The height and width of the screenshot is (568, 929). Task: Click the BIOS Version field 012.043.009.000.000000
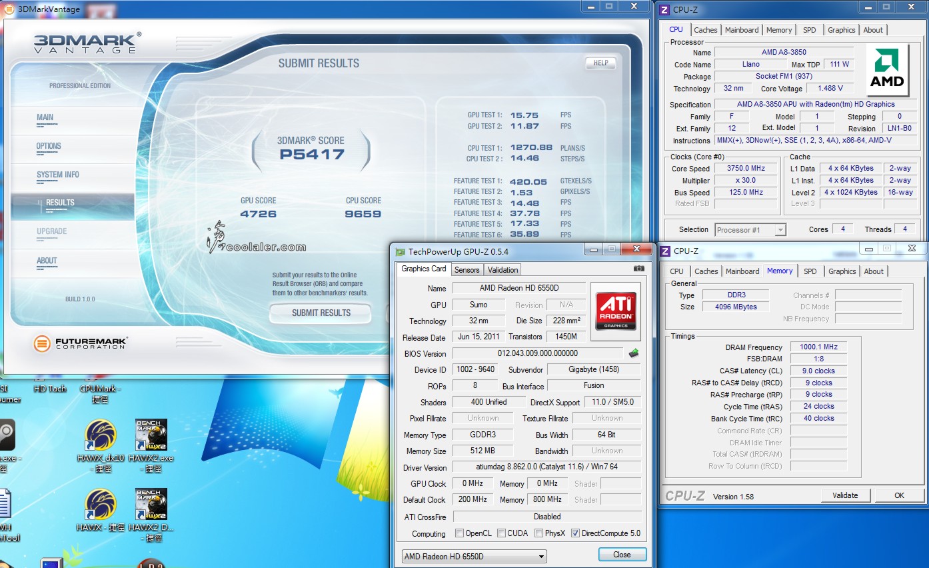(538, 353)
